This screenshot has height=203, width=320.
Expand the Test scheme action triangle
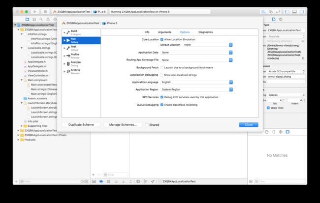64,48
